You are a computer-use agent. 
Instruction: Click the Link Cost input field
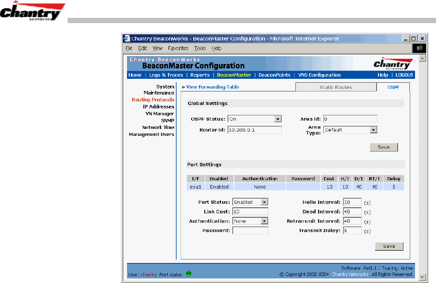tap(250, 212)
